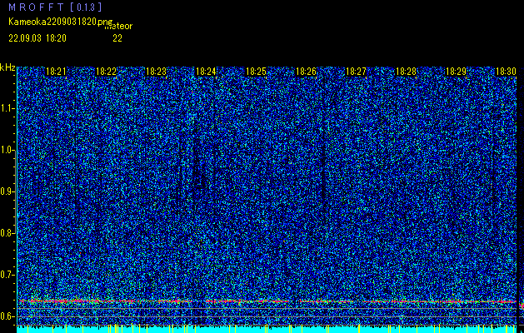The width and height of the screenshot is (524, 333).
Task: Click the 18:30 time marker
Action: 506,72
